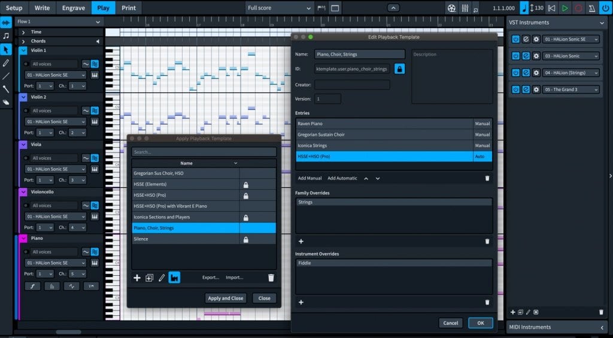Open the Mixer from the top toolbar
Viewport: 613px width, 338px height.
(x=465, y=8)
